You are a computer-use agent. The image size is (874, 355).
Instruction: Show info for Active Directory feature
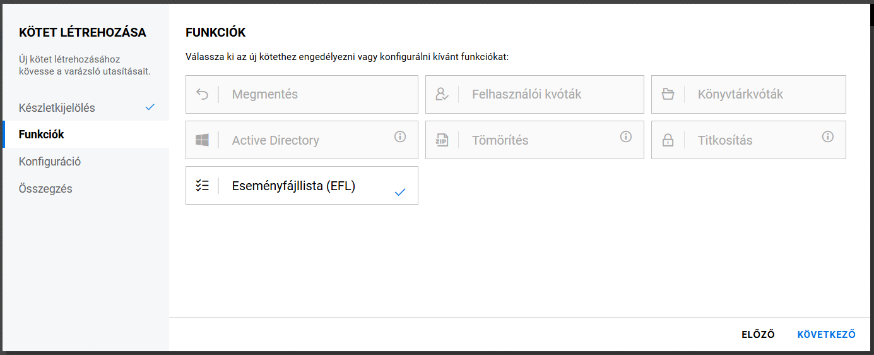(x=400, y=136)
